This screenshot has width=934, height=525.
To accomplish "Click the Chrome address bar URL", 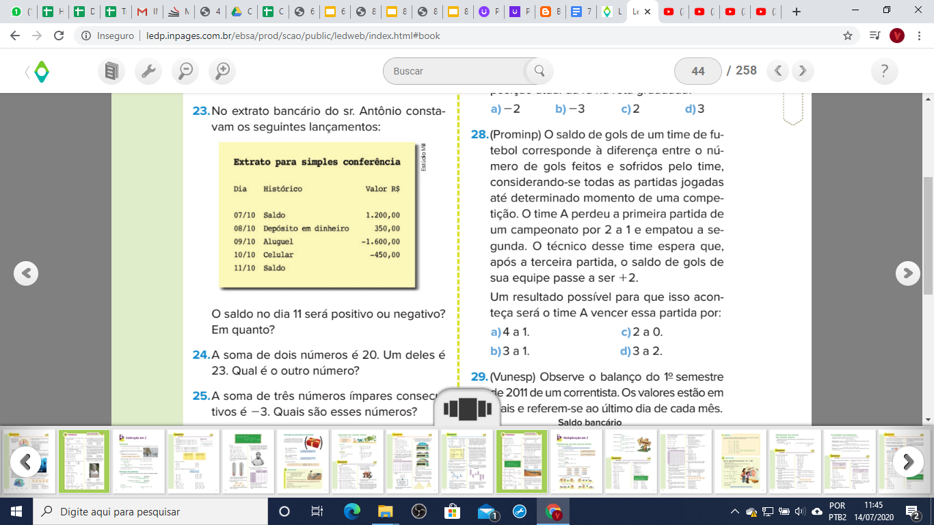I will [x=293, y=36].
